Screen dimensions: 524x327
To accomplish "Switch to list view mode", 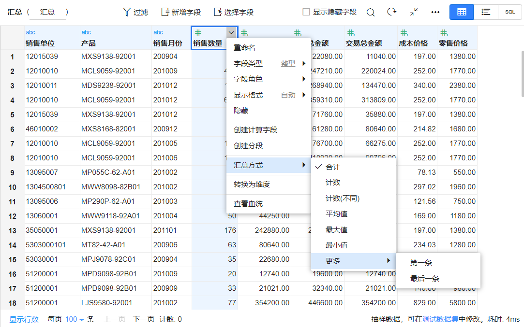I will pos(486,12).
